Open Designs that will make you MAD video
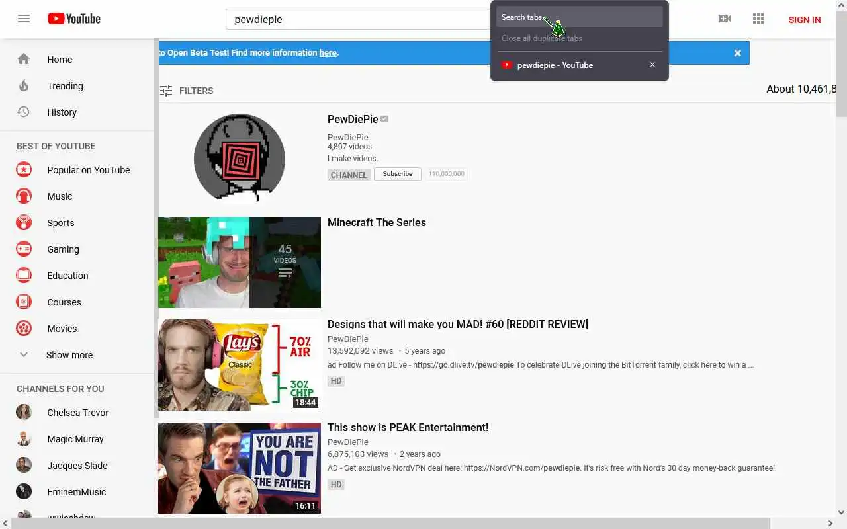 click(458, 324)
